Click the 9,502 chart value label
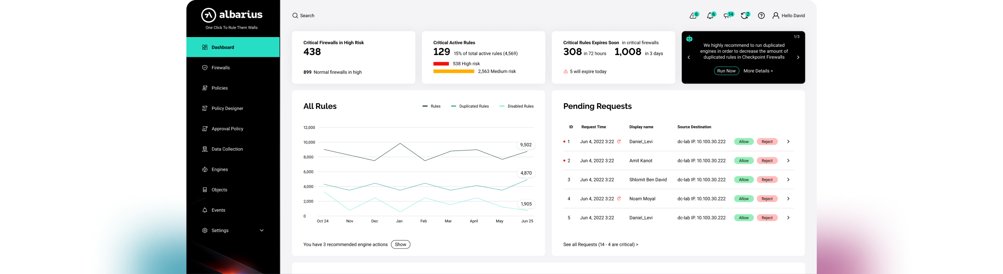 [526, 145]
